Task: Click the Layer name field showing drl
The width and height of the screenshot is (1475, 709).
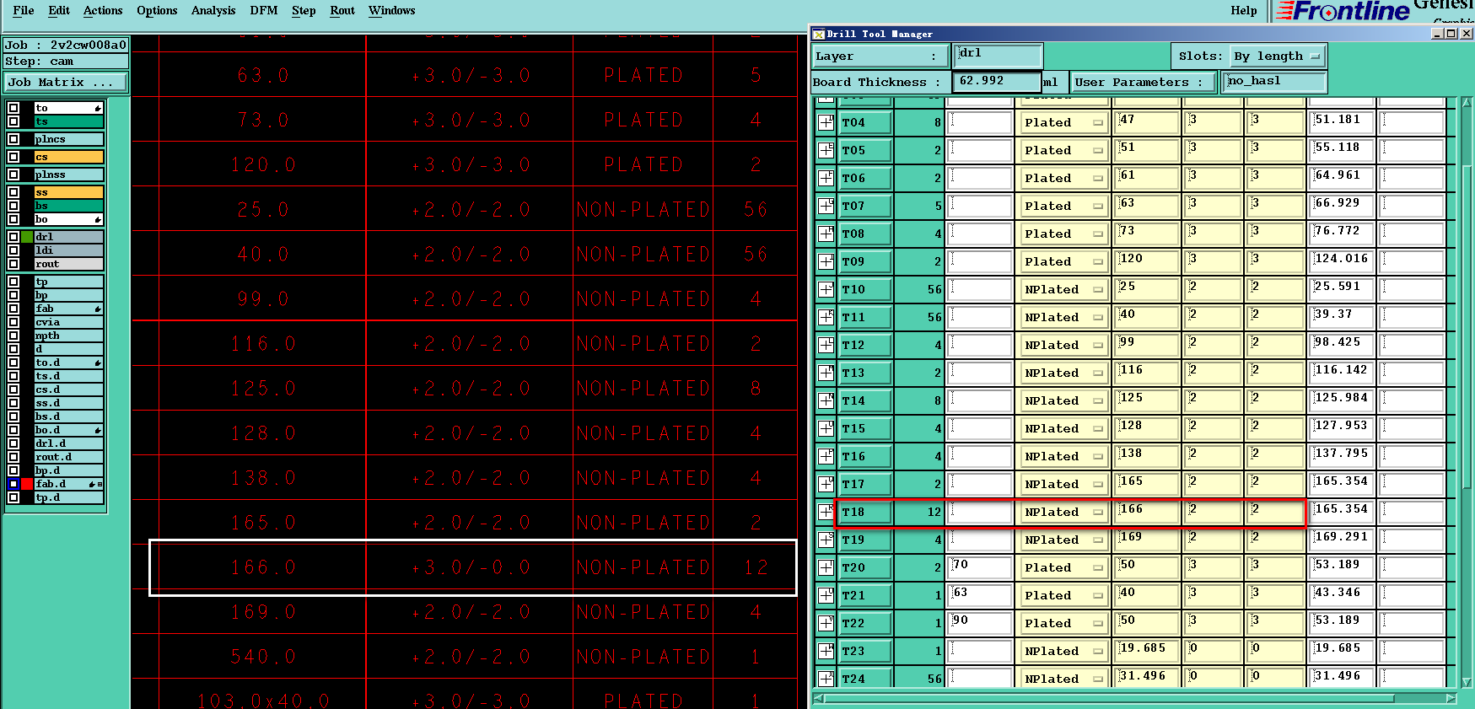Action: point(999,55)
